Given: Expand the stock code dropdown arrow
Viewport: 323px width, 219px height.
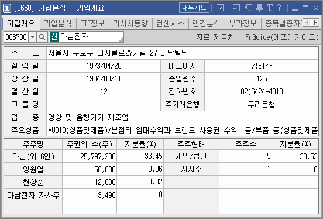Looking at the screenshot, I should [x=32, y=37].
